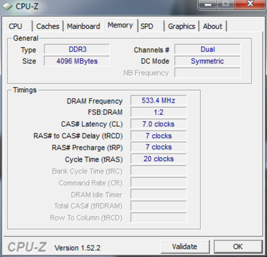
Task: Click the 20 clocks tRAS value
Action: click(159, 159)
